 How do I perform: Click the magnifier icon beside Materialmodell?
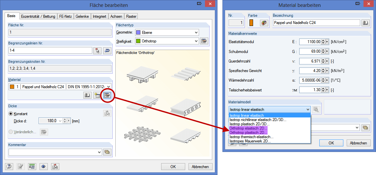(x=316, y=110)
